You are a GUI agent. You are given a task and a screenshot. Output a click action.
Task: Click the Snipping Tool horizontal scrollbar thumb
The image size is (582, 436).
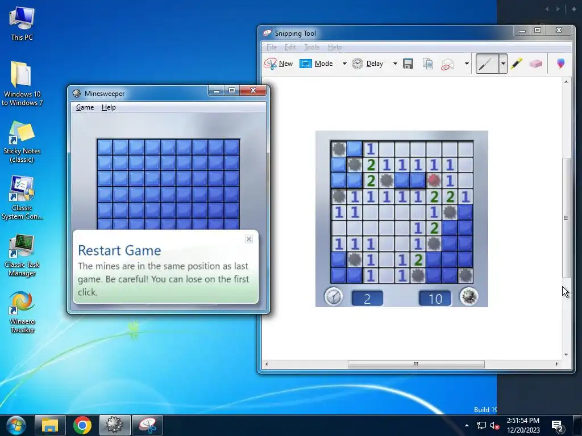click(415, 364)
